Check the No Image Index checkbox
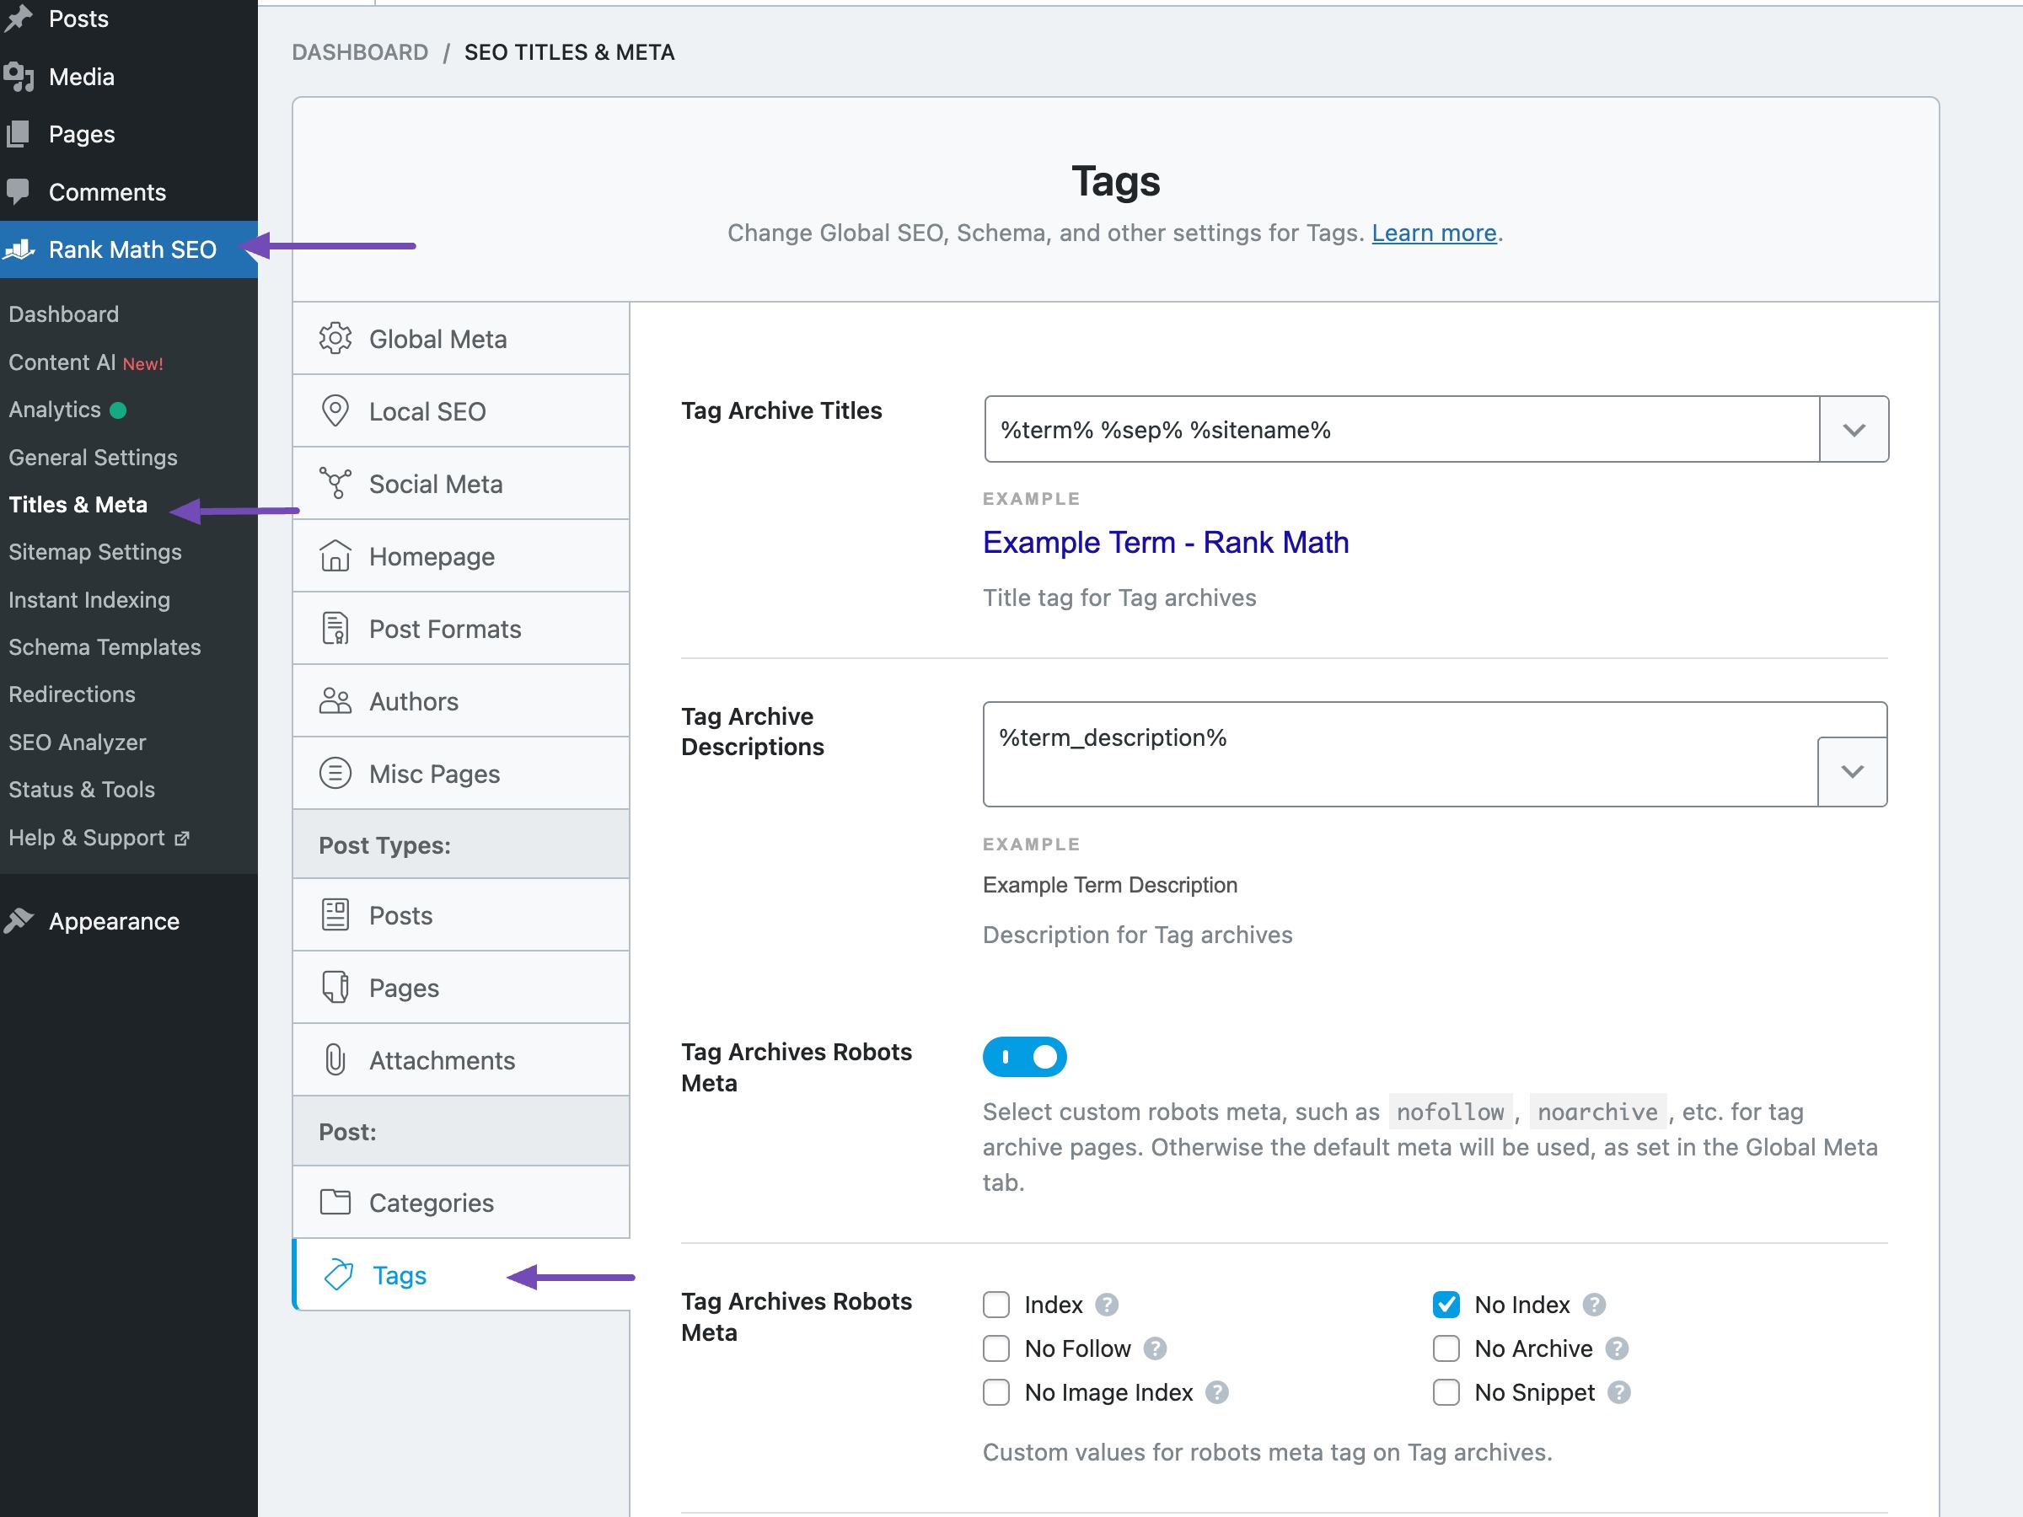 click(x=996, y=1392)
